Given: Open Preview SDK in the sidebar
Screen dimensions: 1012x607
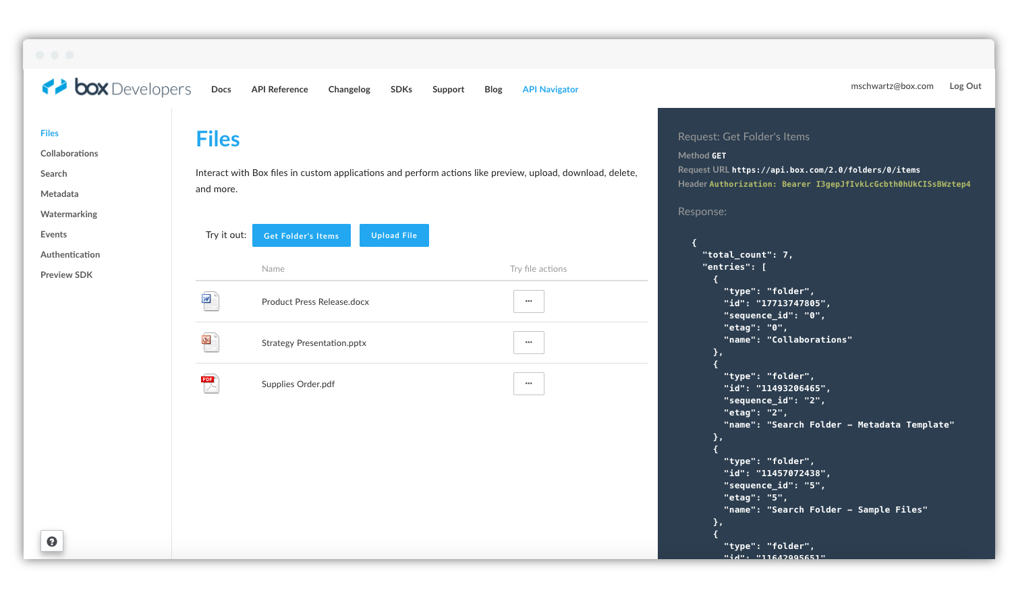Looking at the screenshot, I should pyautogui.click(x=67, y=274).
